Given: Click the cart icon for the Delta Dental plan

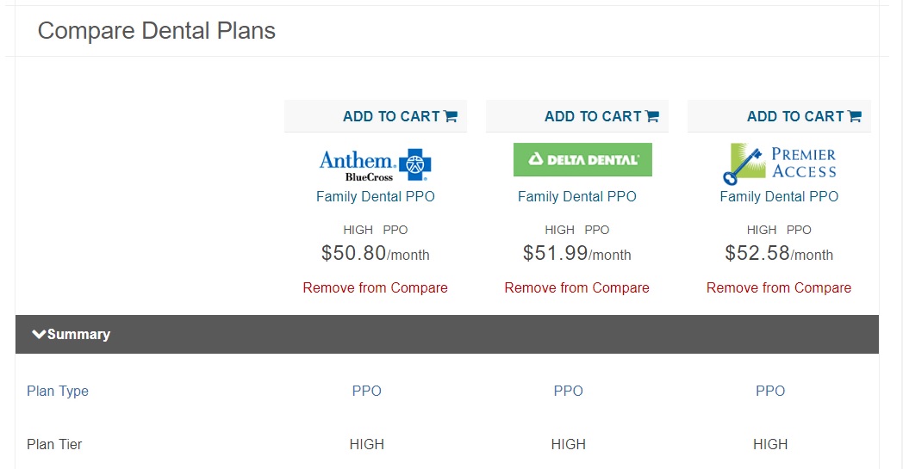Looking at the screenshot, I should [652, 116].
